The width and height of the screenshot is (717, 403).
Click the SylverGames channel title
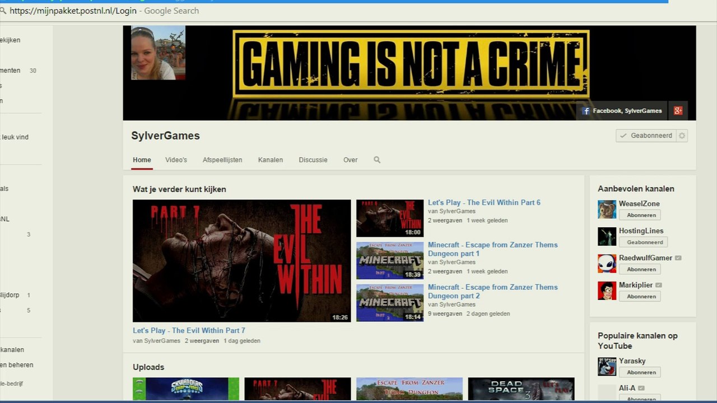tap(165, 135)
